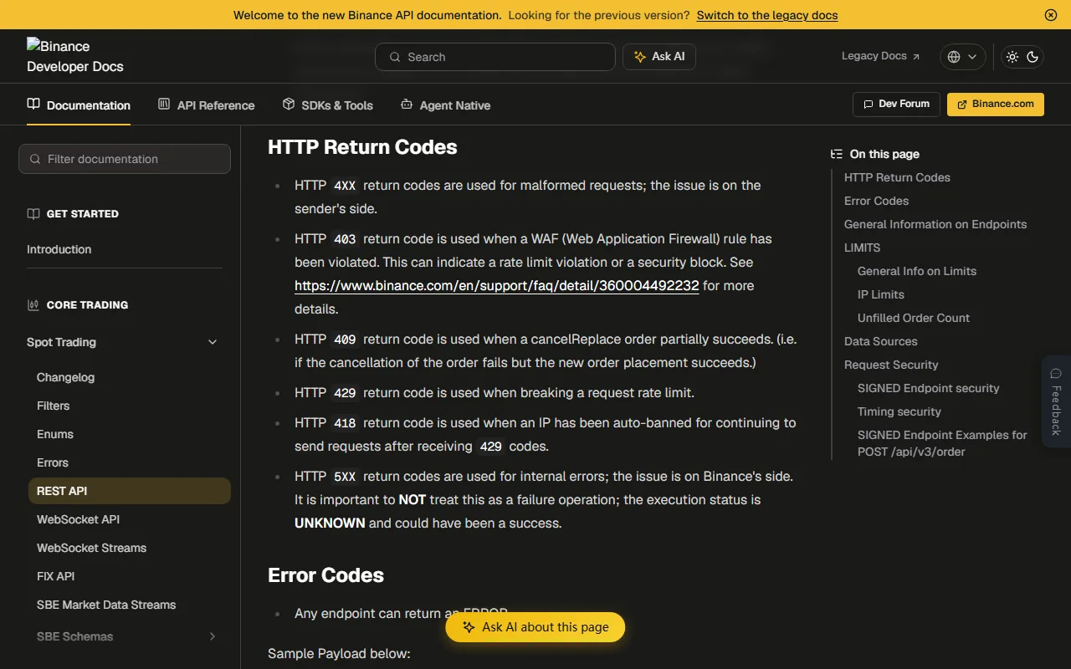Jump to Error Codes in page outline
Image resolution: width=1071 pixels, height=669 pixels.
[x=876, y=201]
